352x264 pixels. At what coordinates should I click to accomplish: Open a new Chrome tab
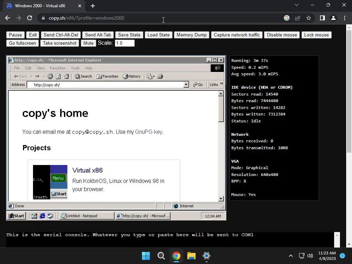tap(93, 6)
